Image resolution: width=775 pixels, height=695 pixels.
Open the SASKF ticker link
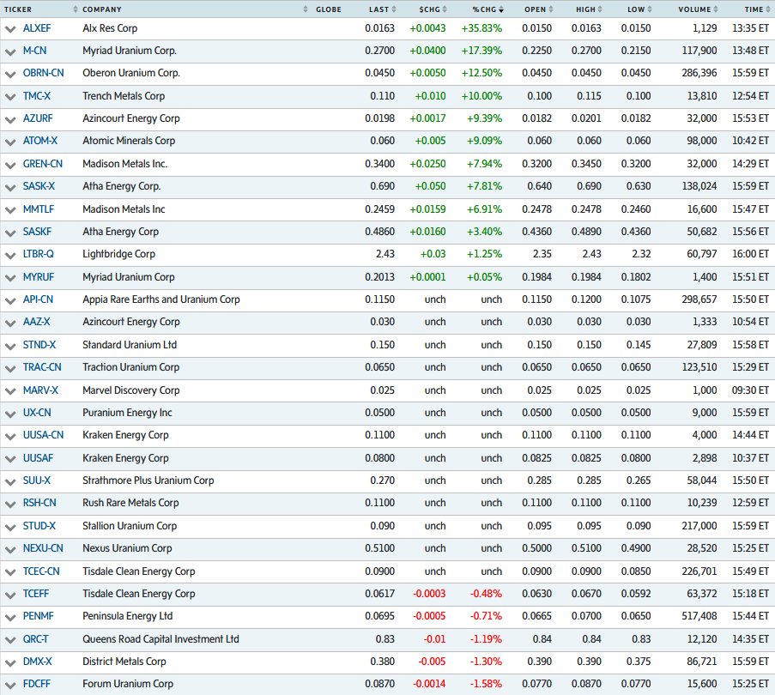[37, 231]
